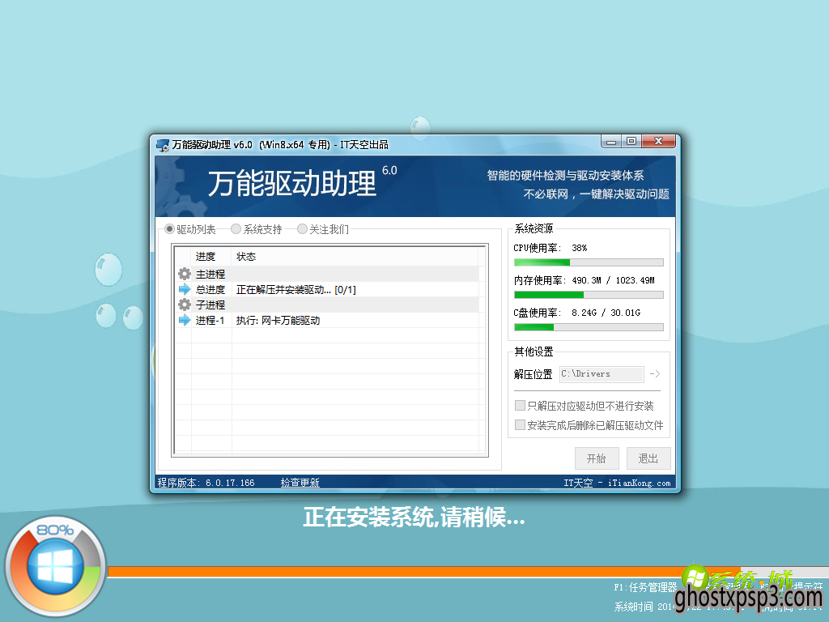Click the status text 正在解压并安装驱动... [0/1]
Viewport: 829px width, 622px height.
296,289
